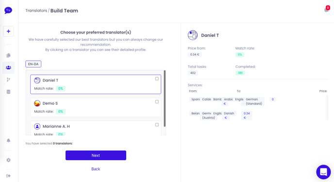Screen dimensions: 334x182
Task: Check the Demo S translator checkbox
Action: pyautogui.click(x=157, y=102)
